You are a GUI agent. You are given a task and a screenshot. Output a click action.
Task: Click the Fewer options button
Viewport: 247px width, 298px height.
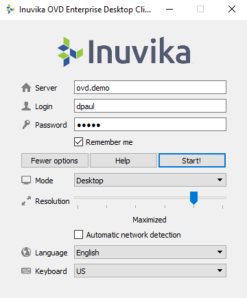(x=55, y=161)
